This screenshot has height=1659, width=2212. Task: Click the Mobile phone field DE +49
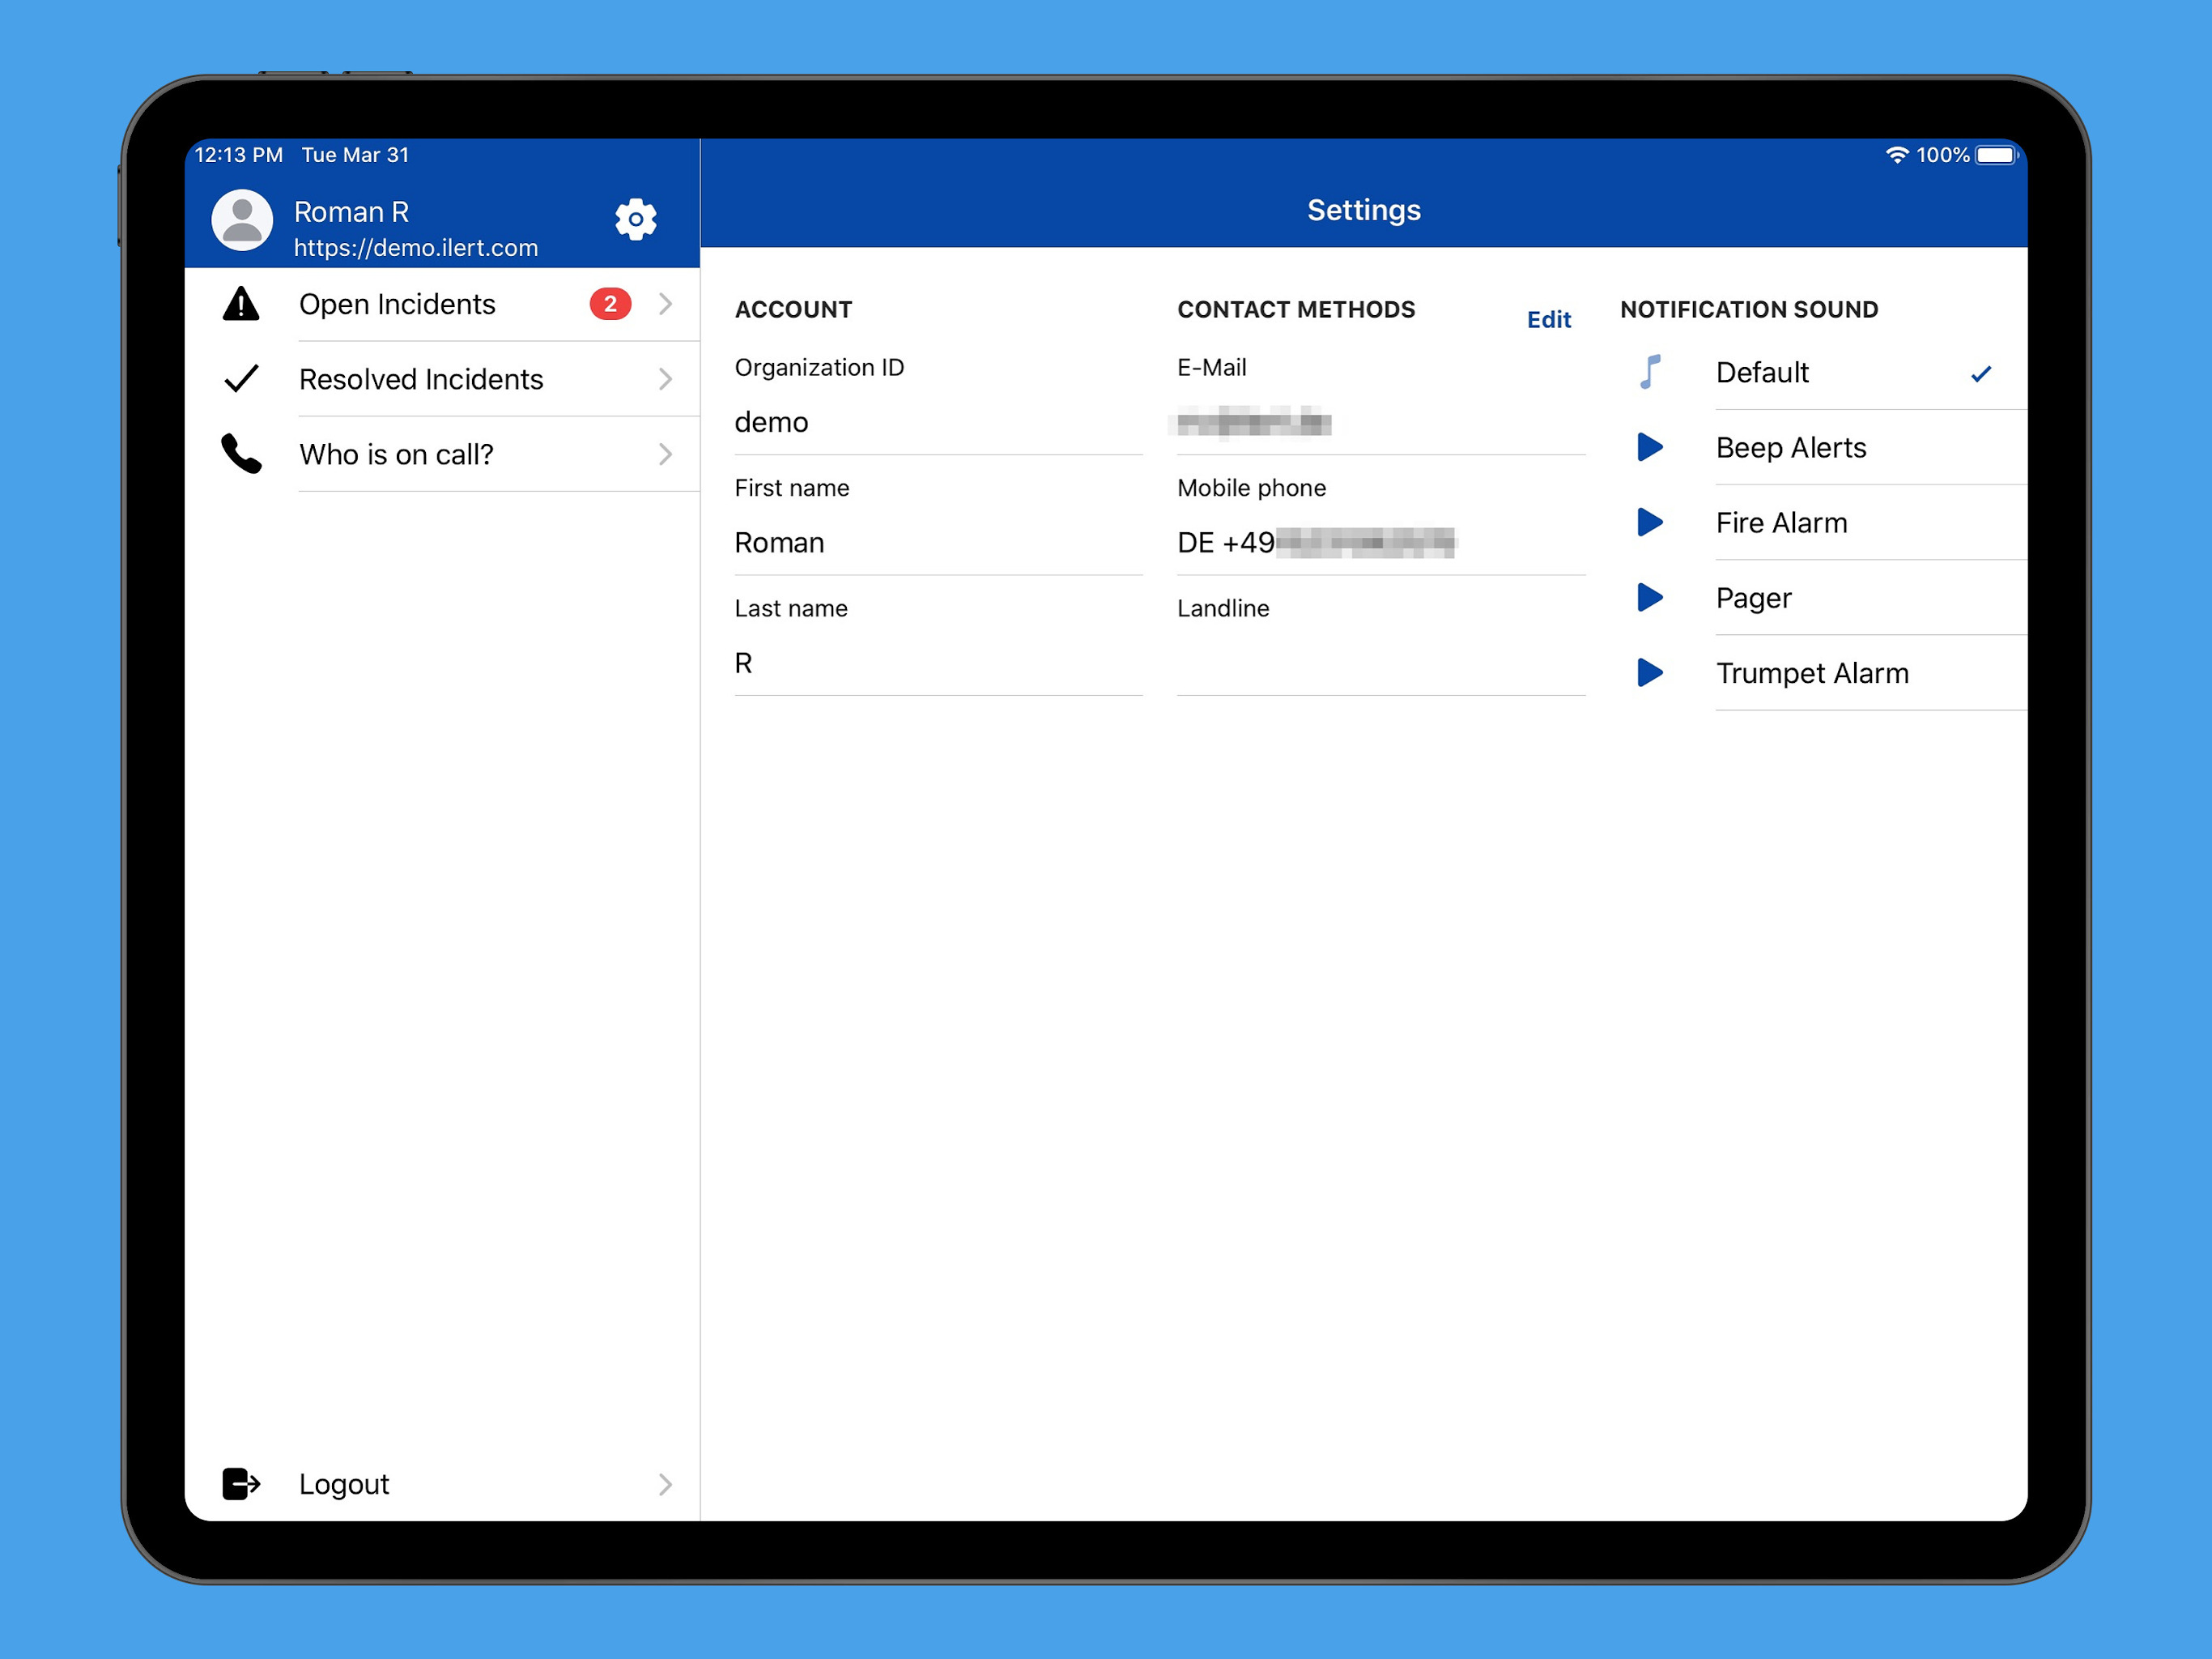coord(1381,542)
